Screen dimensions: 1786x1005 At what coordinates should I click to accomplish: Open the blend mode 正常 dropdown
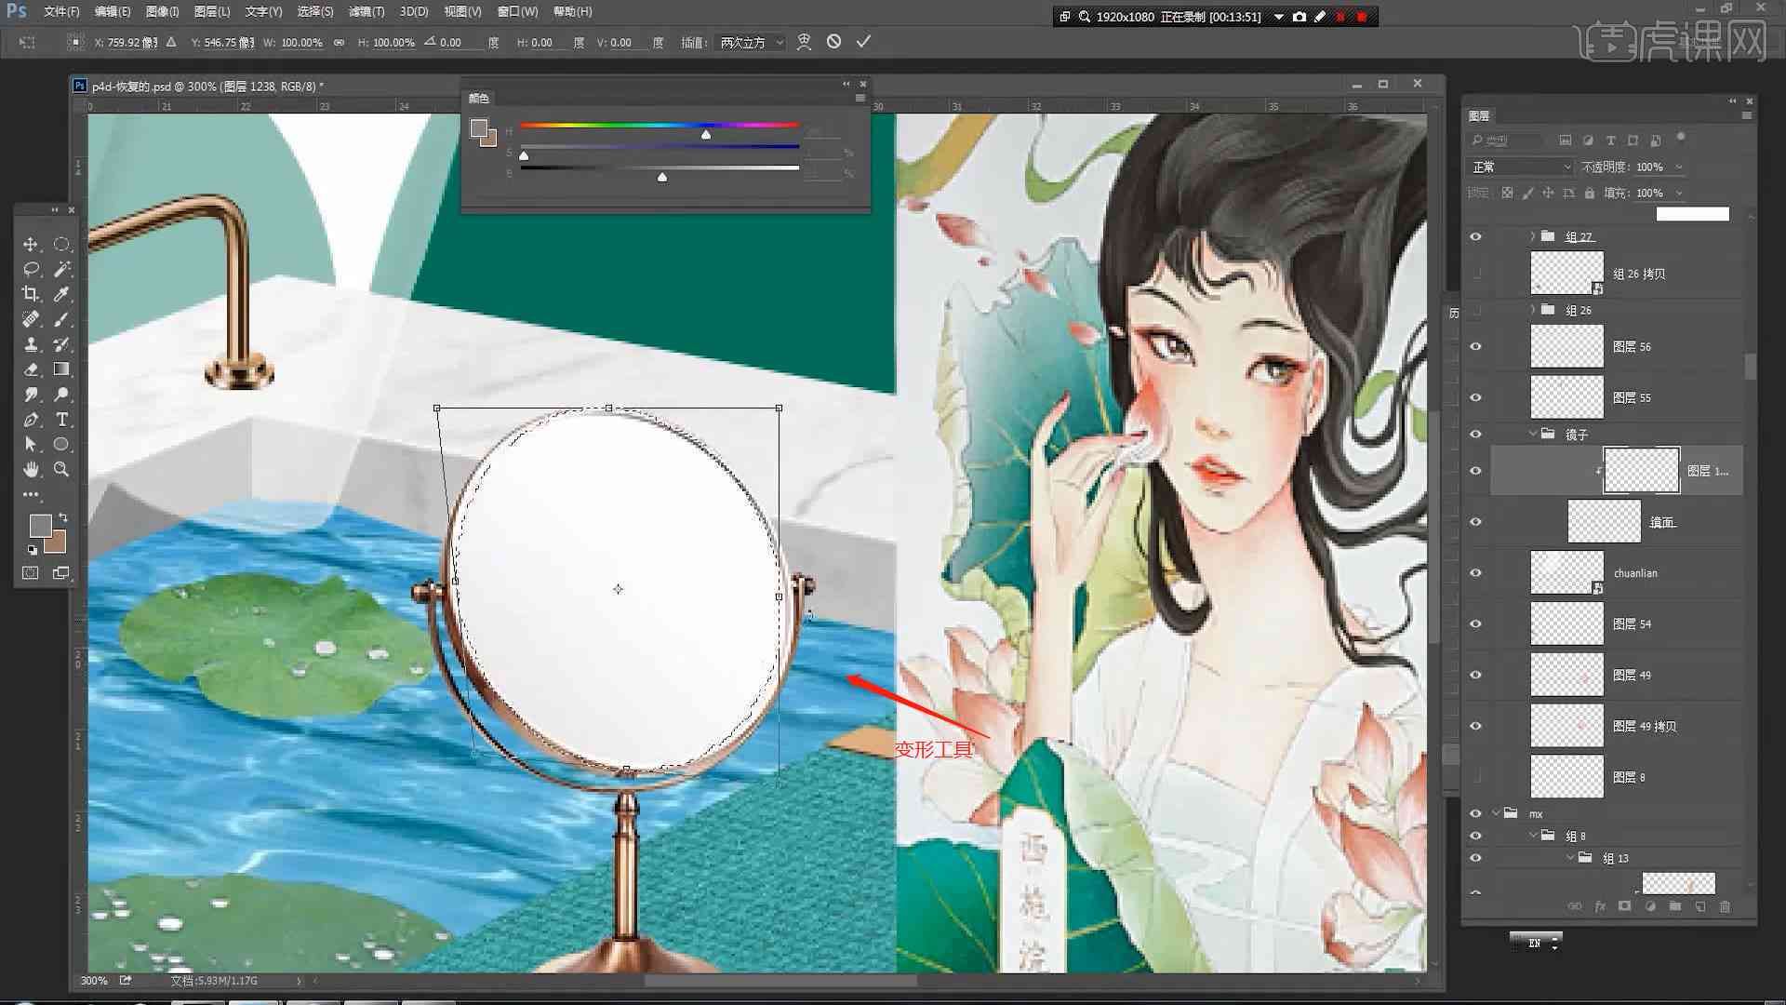[1520, 167]
